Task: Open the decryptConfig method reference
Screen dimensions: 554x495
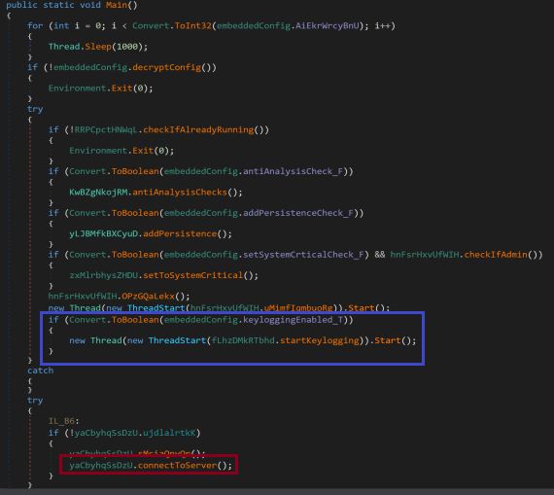Action: tap(167, 67)
